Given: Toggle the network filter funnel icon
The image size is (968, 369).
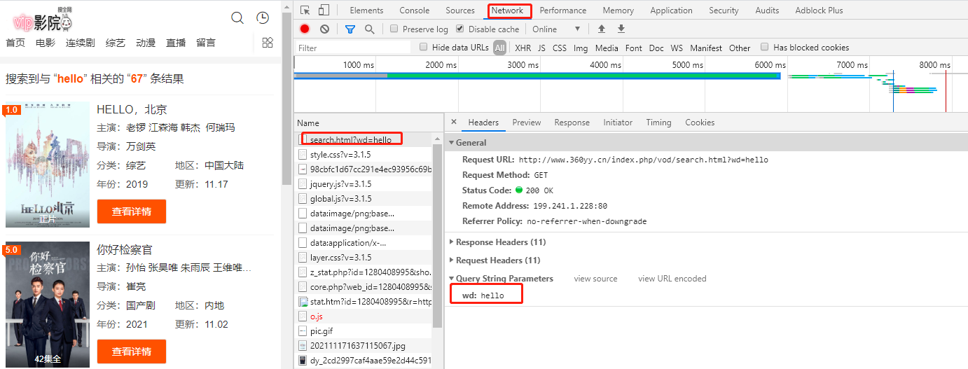Looking at the screenshot, I should [350, 29].
